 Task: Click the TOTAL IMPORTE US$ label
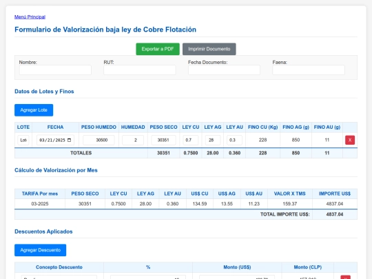[285, 214]
